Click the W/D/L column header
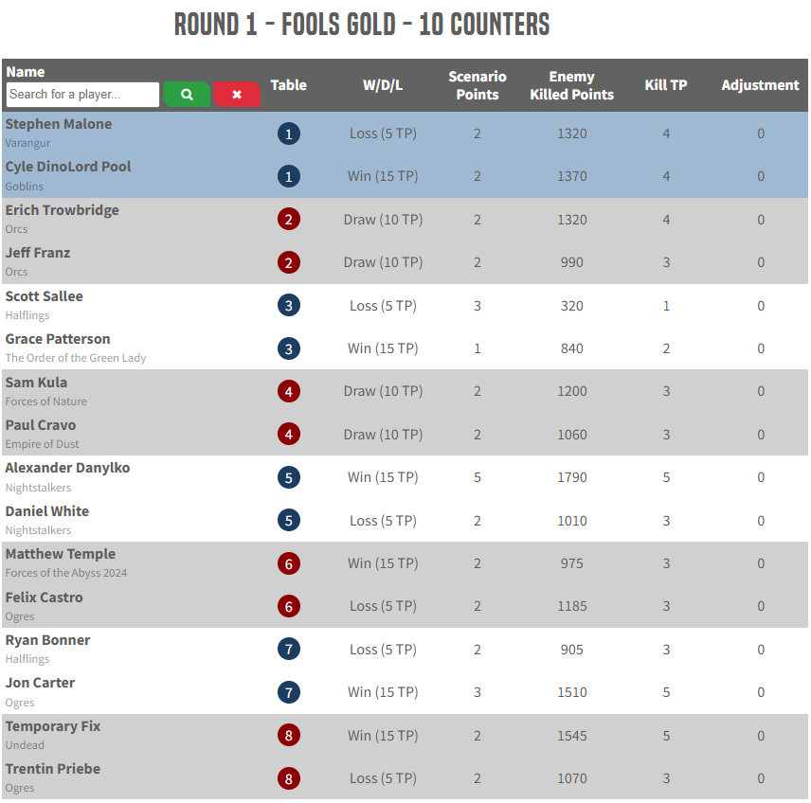 (x=383, y=85)
